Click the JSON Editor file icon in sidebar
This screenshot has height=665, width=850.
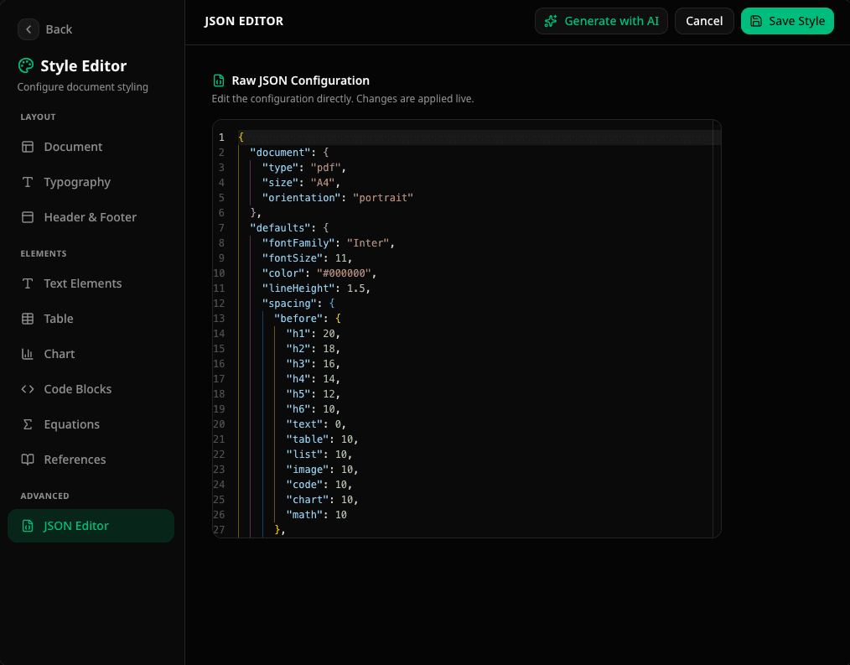pyautogui.click(x=28, y=526)
